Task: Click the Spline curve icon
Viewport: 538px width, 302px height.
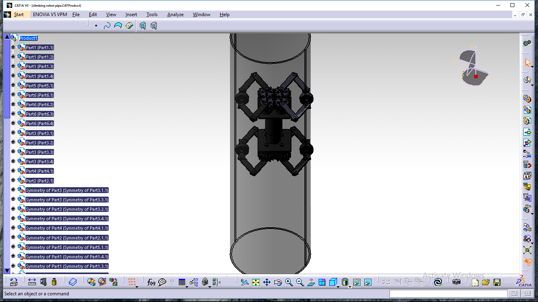Action: point(107,26)
